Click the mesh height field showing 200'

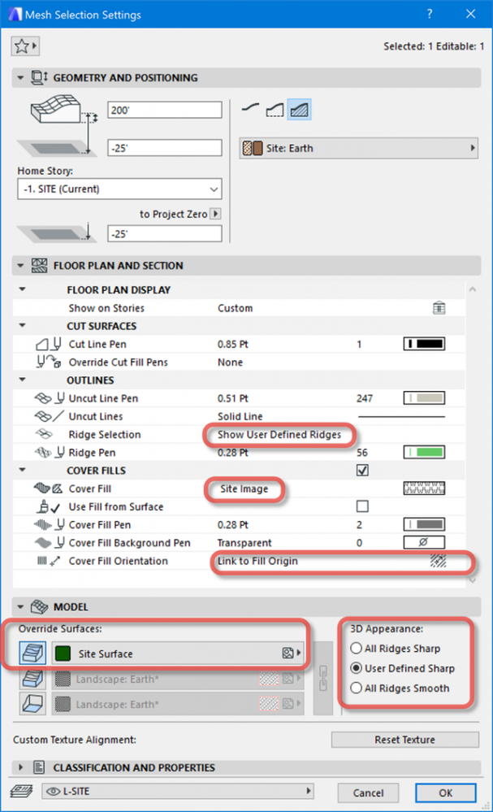coord(165,110)
